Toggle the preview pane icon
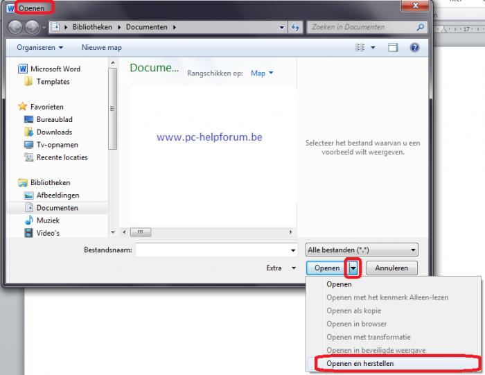 (x=393, y=48)
